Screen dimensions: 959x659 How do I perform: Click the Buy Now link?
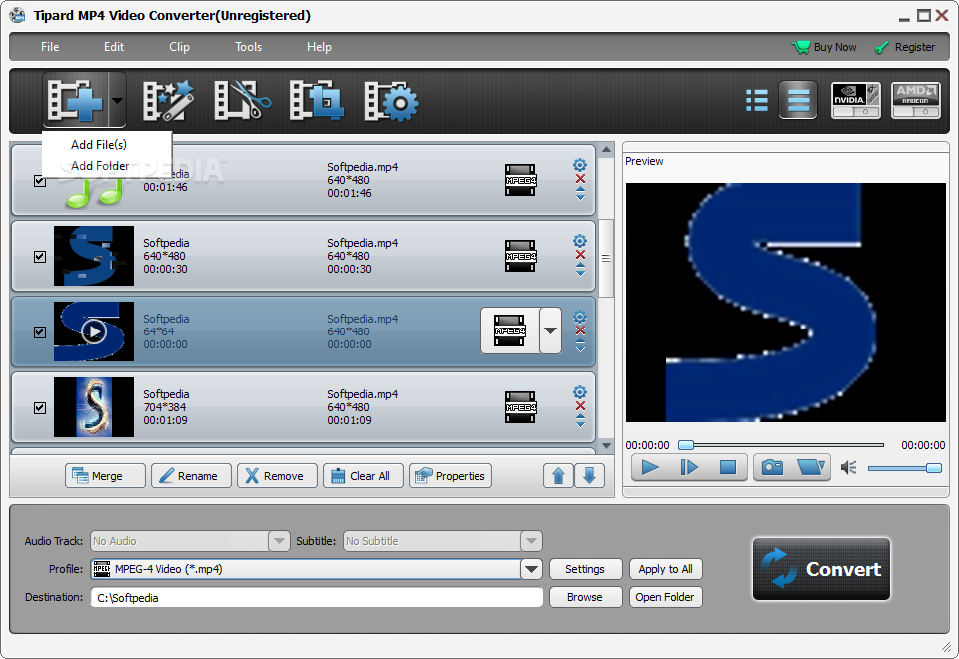(x=824, y=47)
